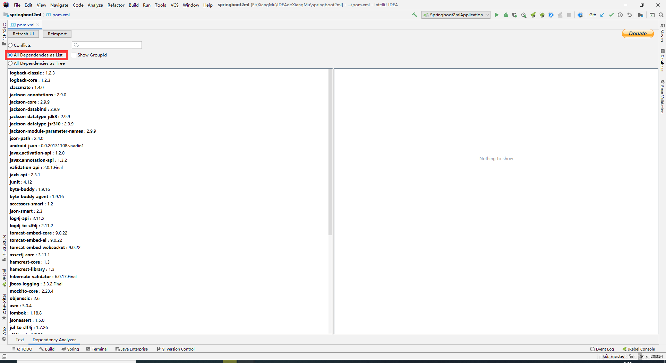Open the Project tool window strip

coord(4,34)
